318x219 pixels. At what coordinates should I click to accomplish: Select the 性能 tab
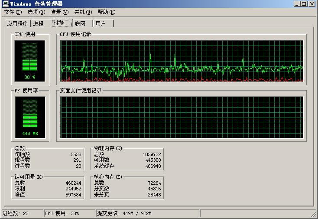click(62, 23)
